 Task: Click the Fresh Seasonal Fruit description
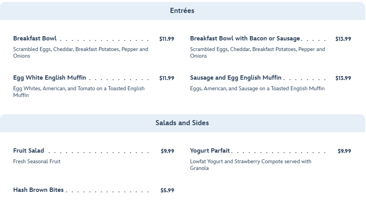(37, 162)
